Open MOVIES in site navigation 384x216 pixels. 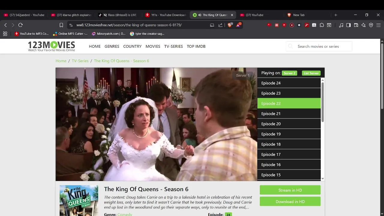click(x=153, y=46)
